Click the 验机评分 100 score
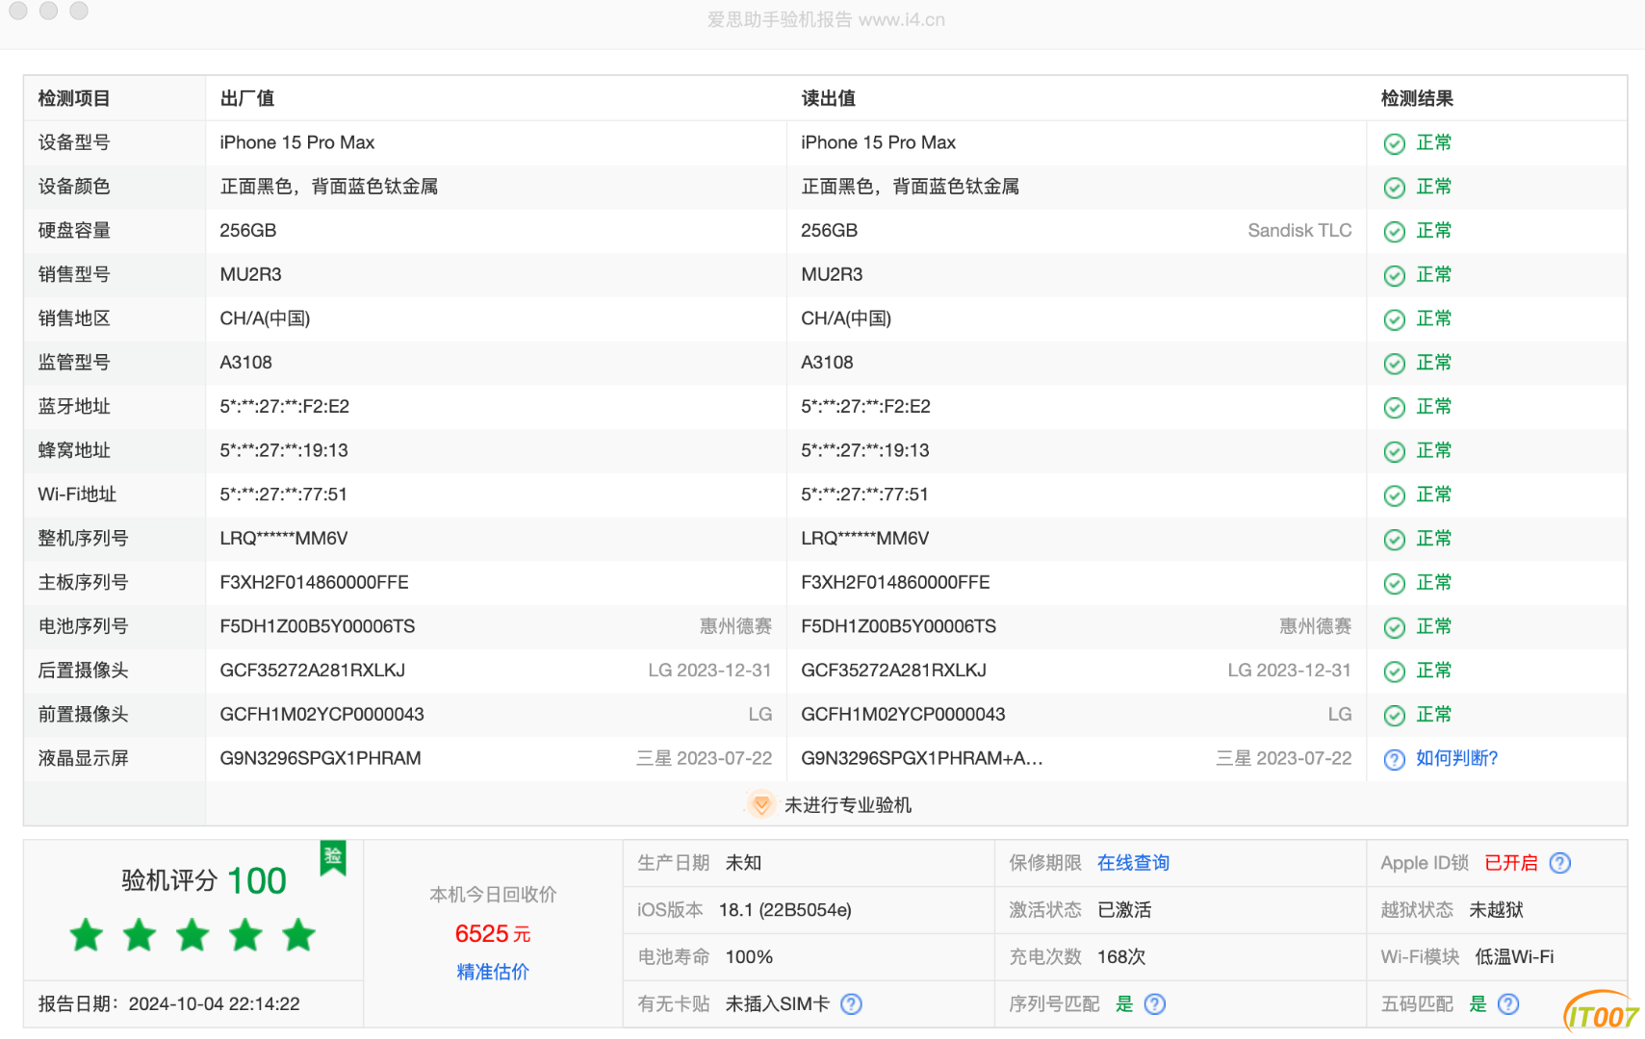This screenshot has width=1645, height=1039. [x=204, y=880]
